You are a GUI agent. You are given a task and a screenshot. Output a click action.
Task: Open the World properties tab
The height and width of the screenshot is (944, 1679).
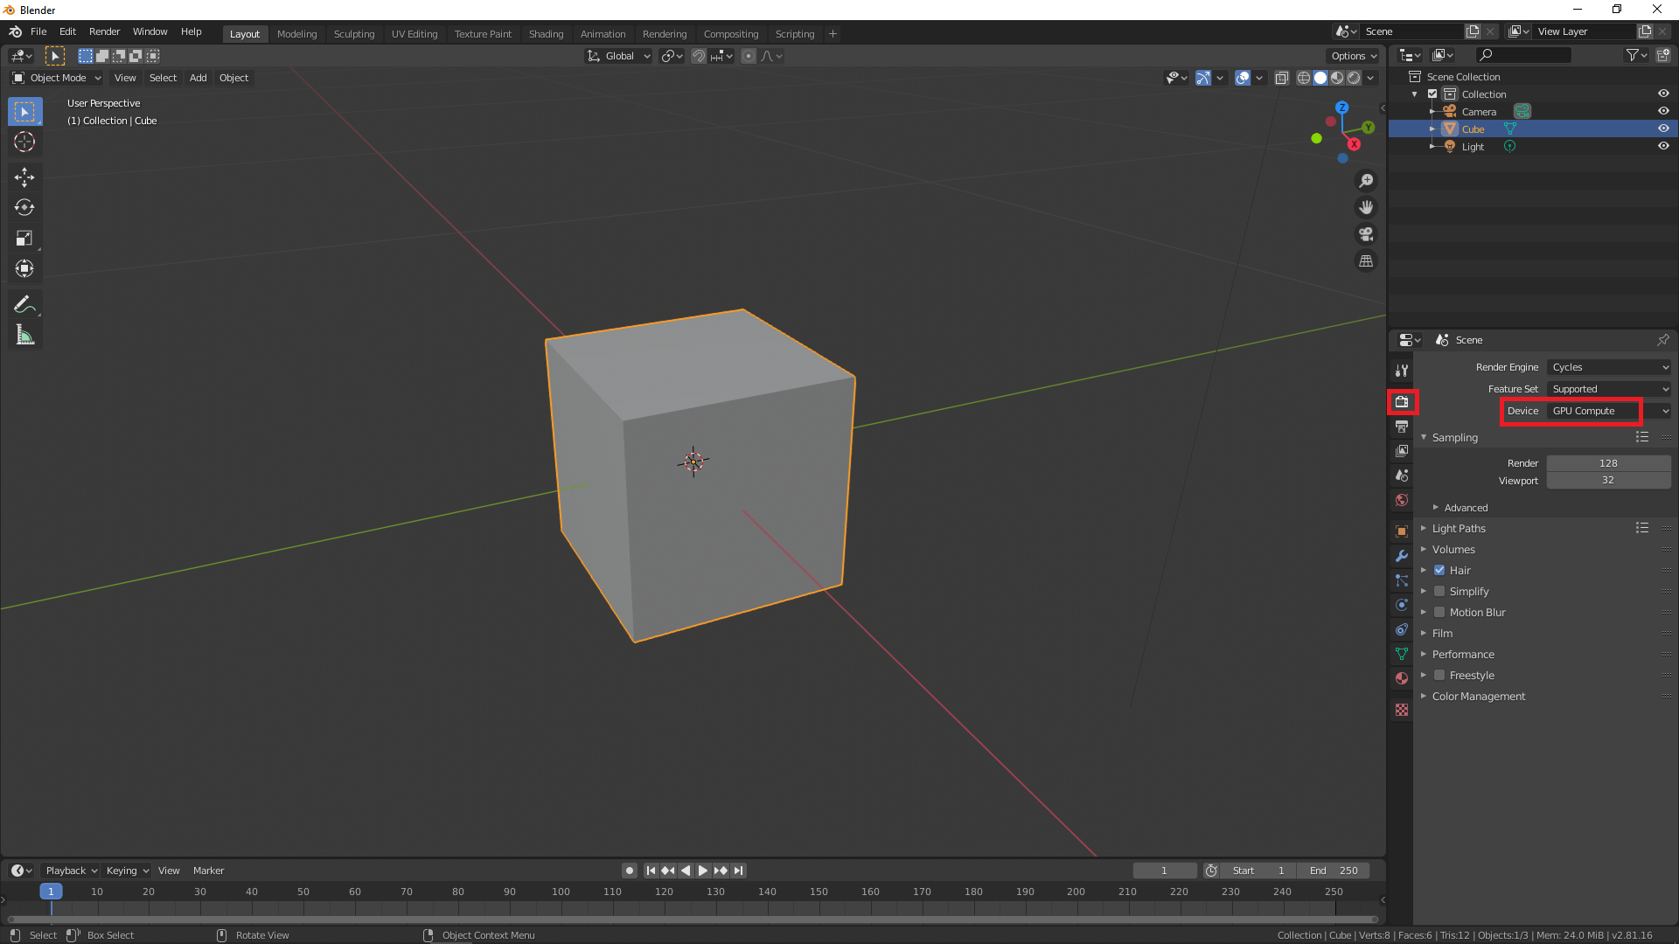pyautogui.click(x=1402, y=500)
